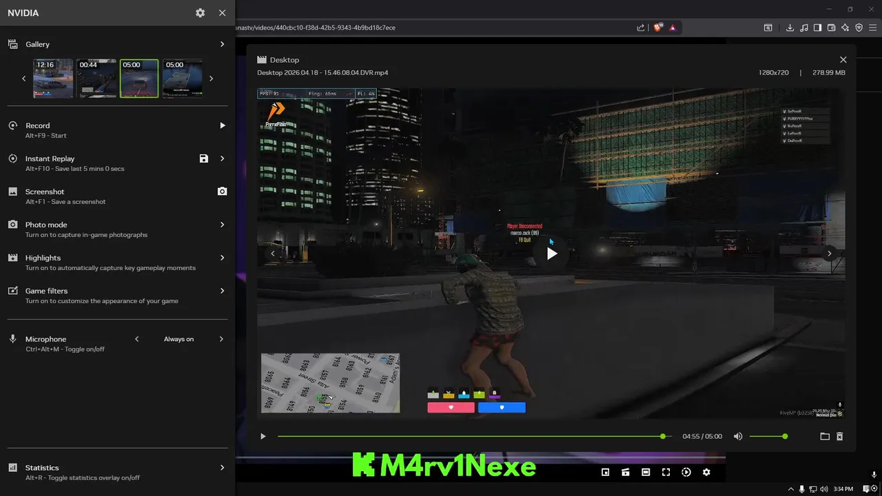This screenshot has height=496, width=882.
Task: Click the browser address bar URL
Action: pyautogui.click(x=316, y=28)
